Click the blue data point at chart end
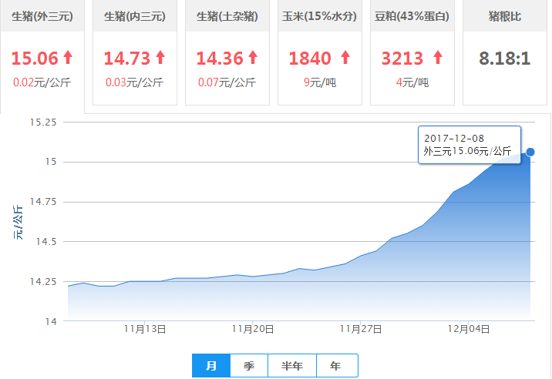 tap(530, 152)
